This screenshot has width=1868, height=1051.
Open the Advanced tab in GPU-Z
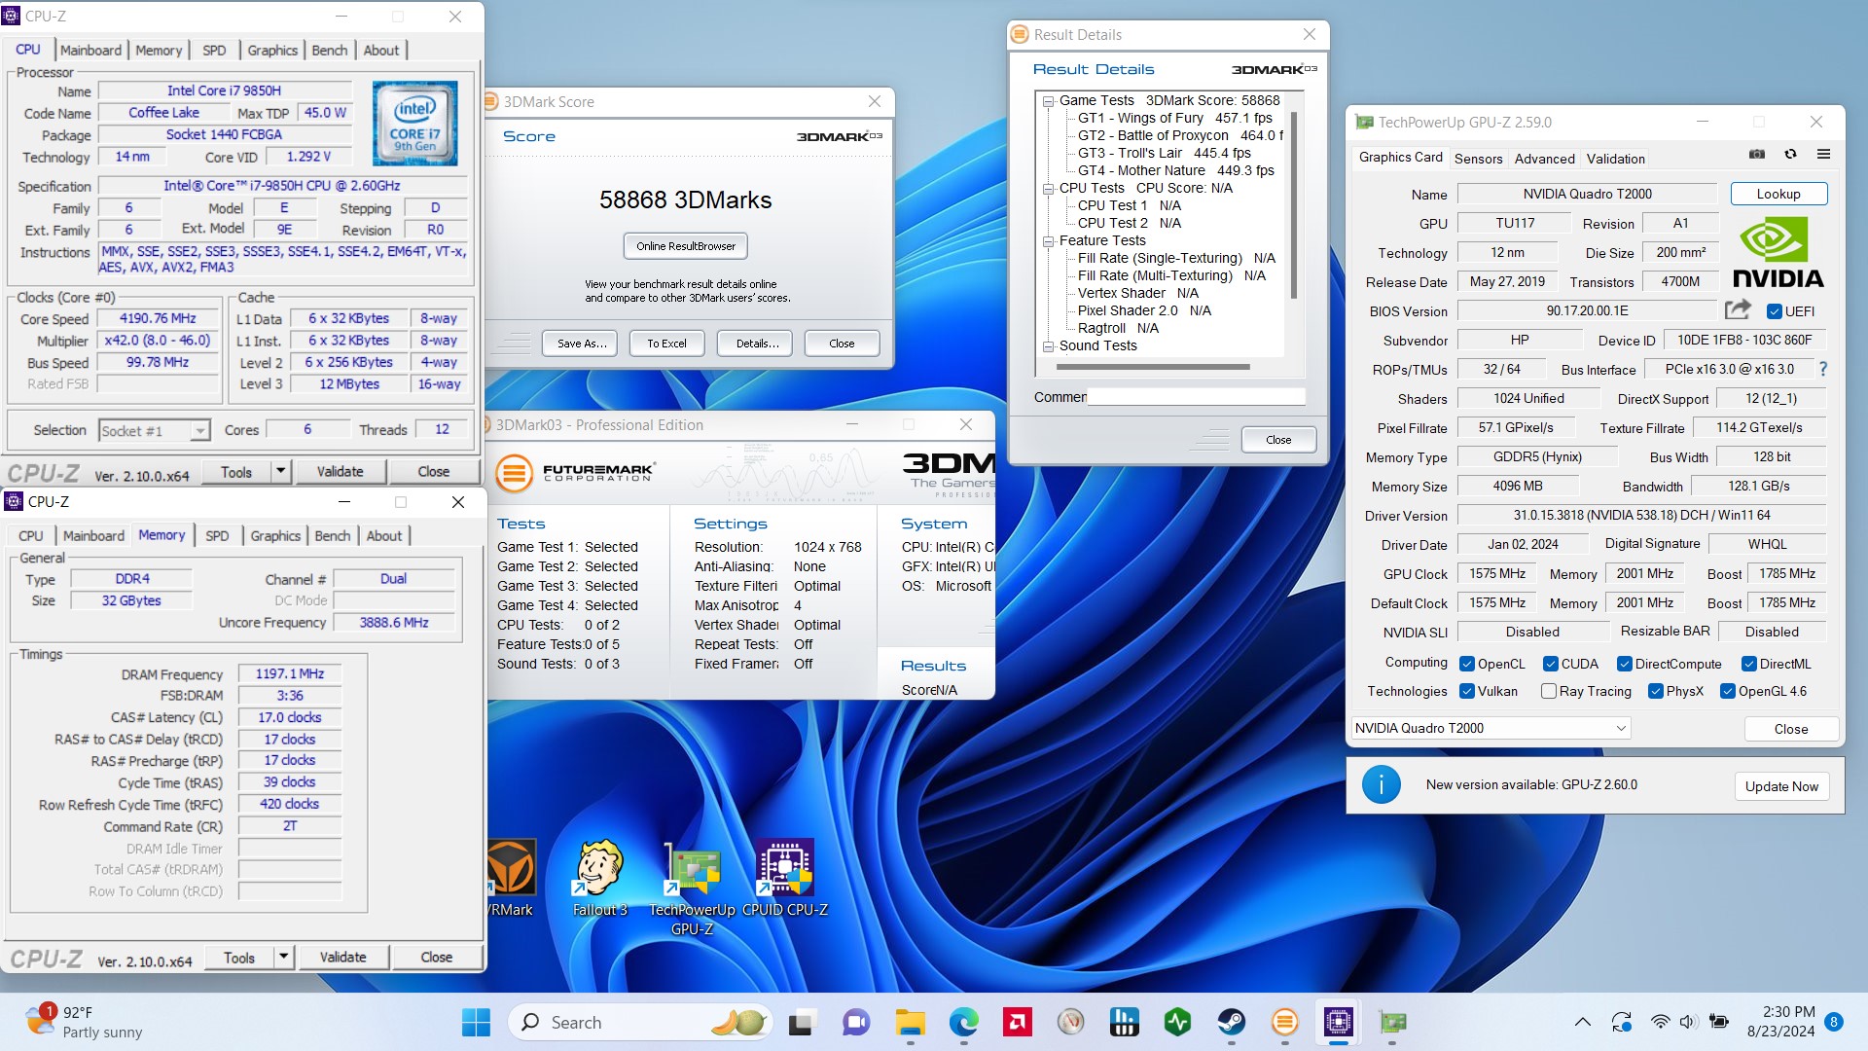pyautogui.click(x=1544, y=159)
